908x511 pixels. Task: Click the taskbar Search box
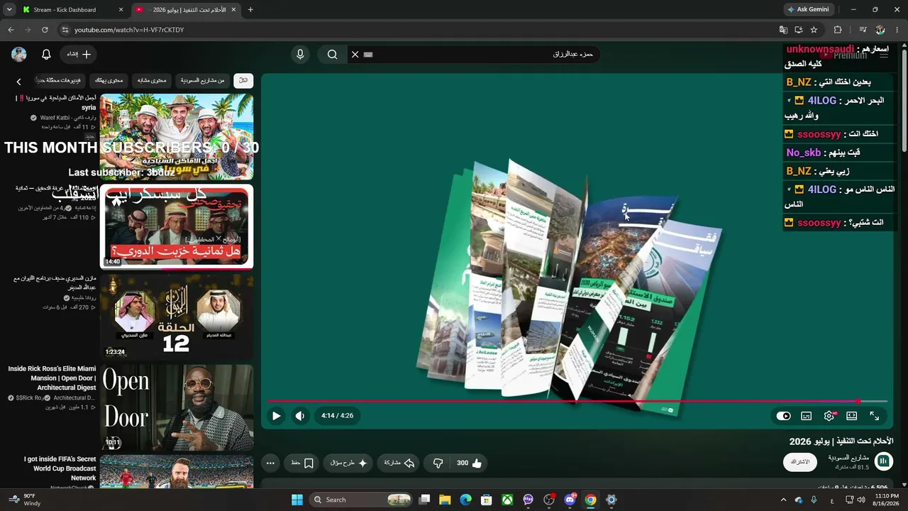point(361,500)
